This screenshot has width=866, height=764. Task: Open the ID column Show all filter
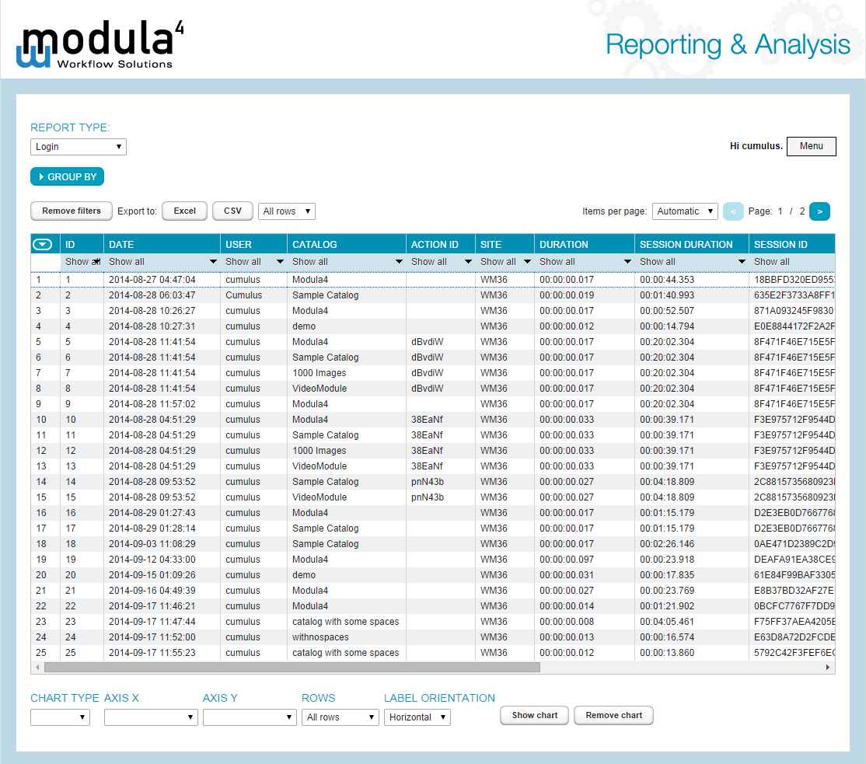click(82, 262)
